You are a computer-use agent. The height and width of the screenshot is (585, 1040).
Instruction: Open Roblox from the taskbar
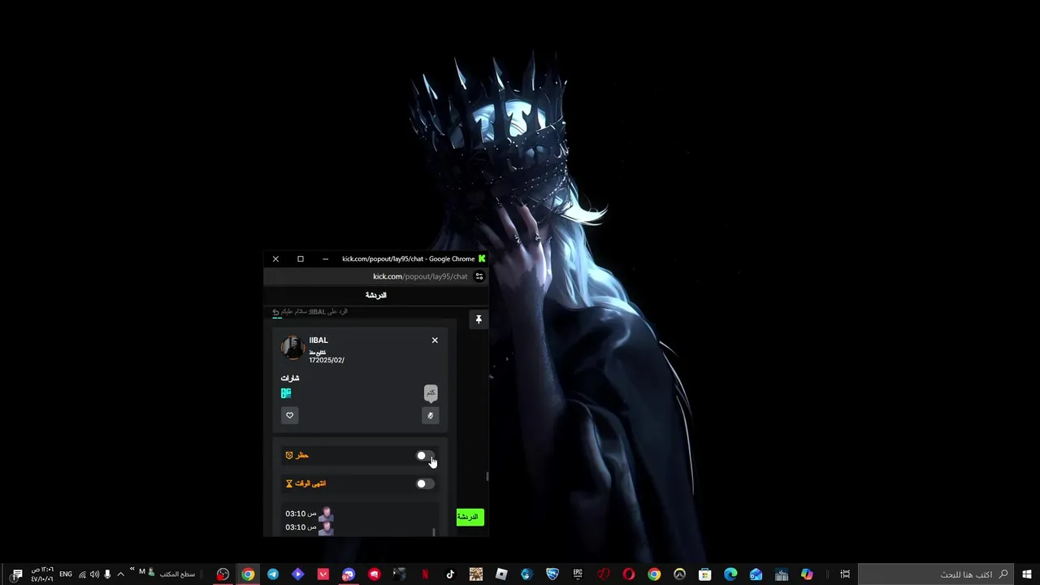click(500, 574)
